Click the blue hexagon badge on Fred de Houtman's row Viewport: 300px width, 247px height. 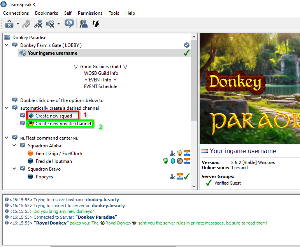point(173,161)
